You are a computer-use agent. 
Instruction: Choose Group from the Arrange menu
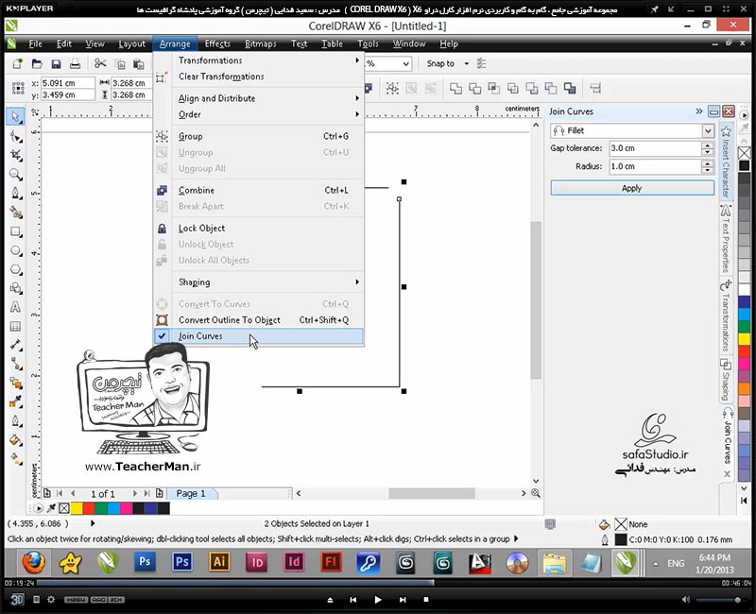(x=258, y=136)
